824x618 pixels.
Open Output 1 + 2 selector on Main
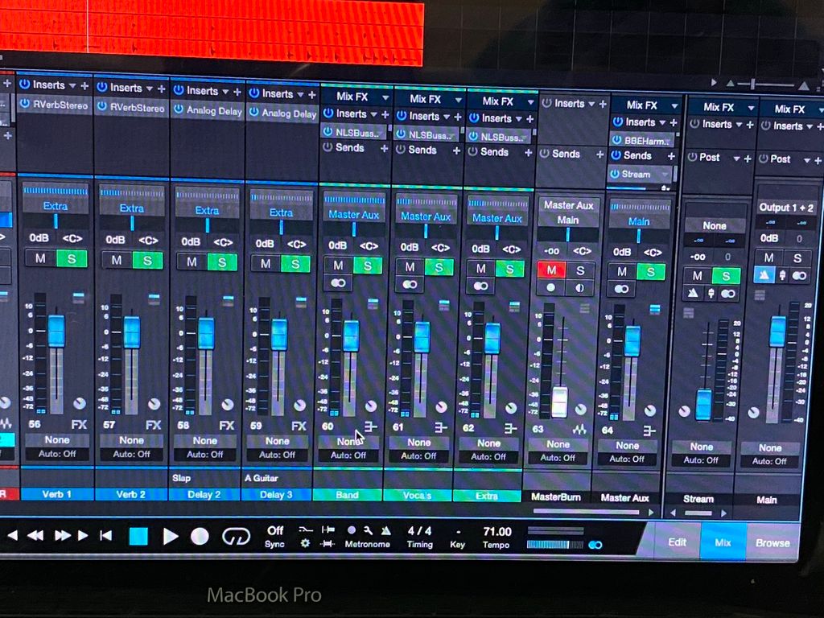coord(786,208)
